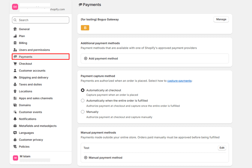Click Manage for Bogus Gateway

coord(221,19)
